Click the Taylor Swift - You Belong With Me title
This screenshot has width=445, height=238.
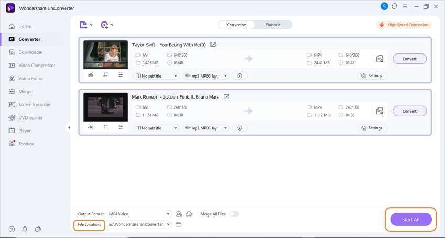pyautogui.click(x=169, y=45)
